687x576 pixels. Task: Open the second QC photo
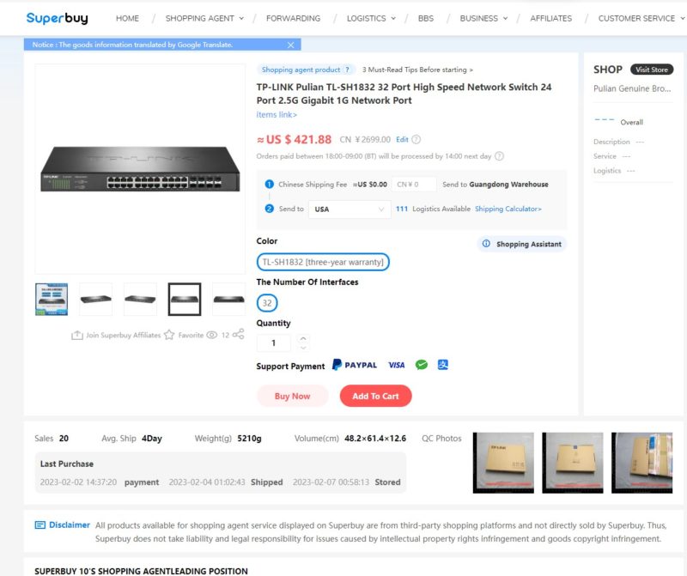[x=573, y=463]
